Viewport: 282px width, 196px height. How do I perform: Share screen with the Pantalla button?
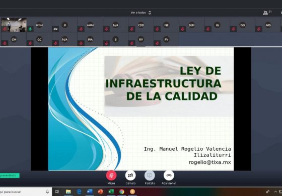pos(150,175)
